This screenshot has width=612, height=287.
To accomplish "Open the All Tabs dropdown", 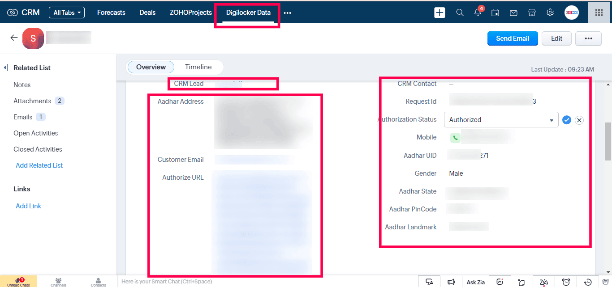I will [67, 13].
